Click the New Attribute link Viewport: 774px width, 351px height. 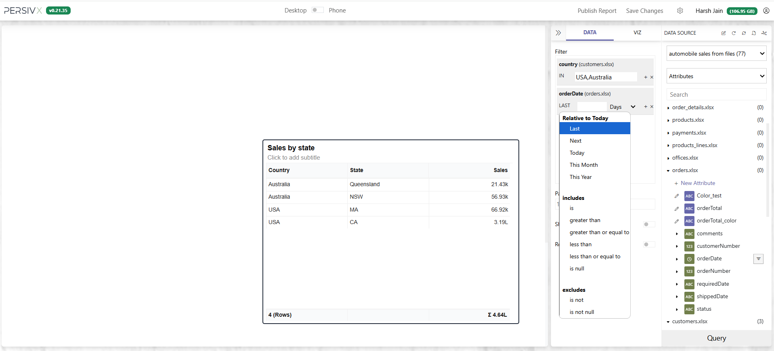pos(694,183)
